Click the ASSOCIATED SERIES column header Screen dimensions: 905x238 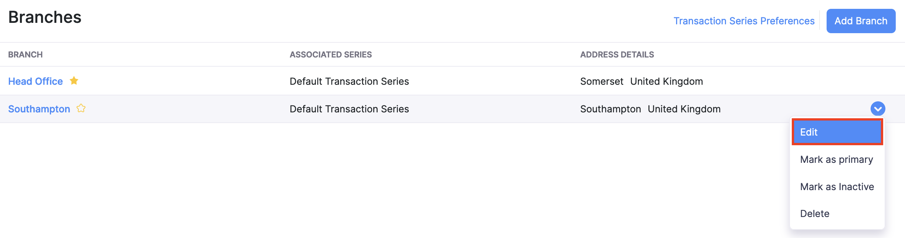tap(331, 55)
